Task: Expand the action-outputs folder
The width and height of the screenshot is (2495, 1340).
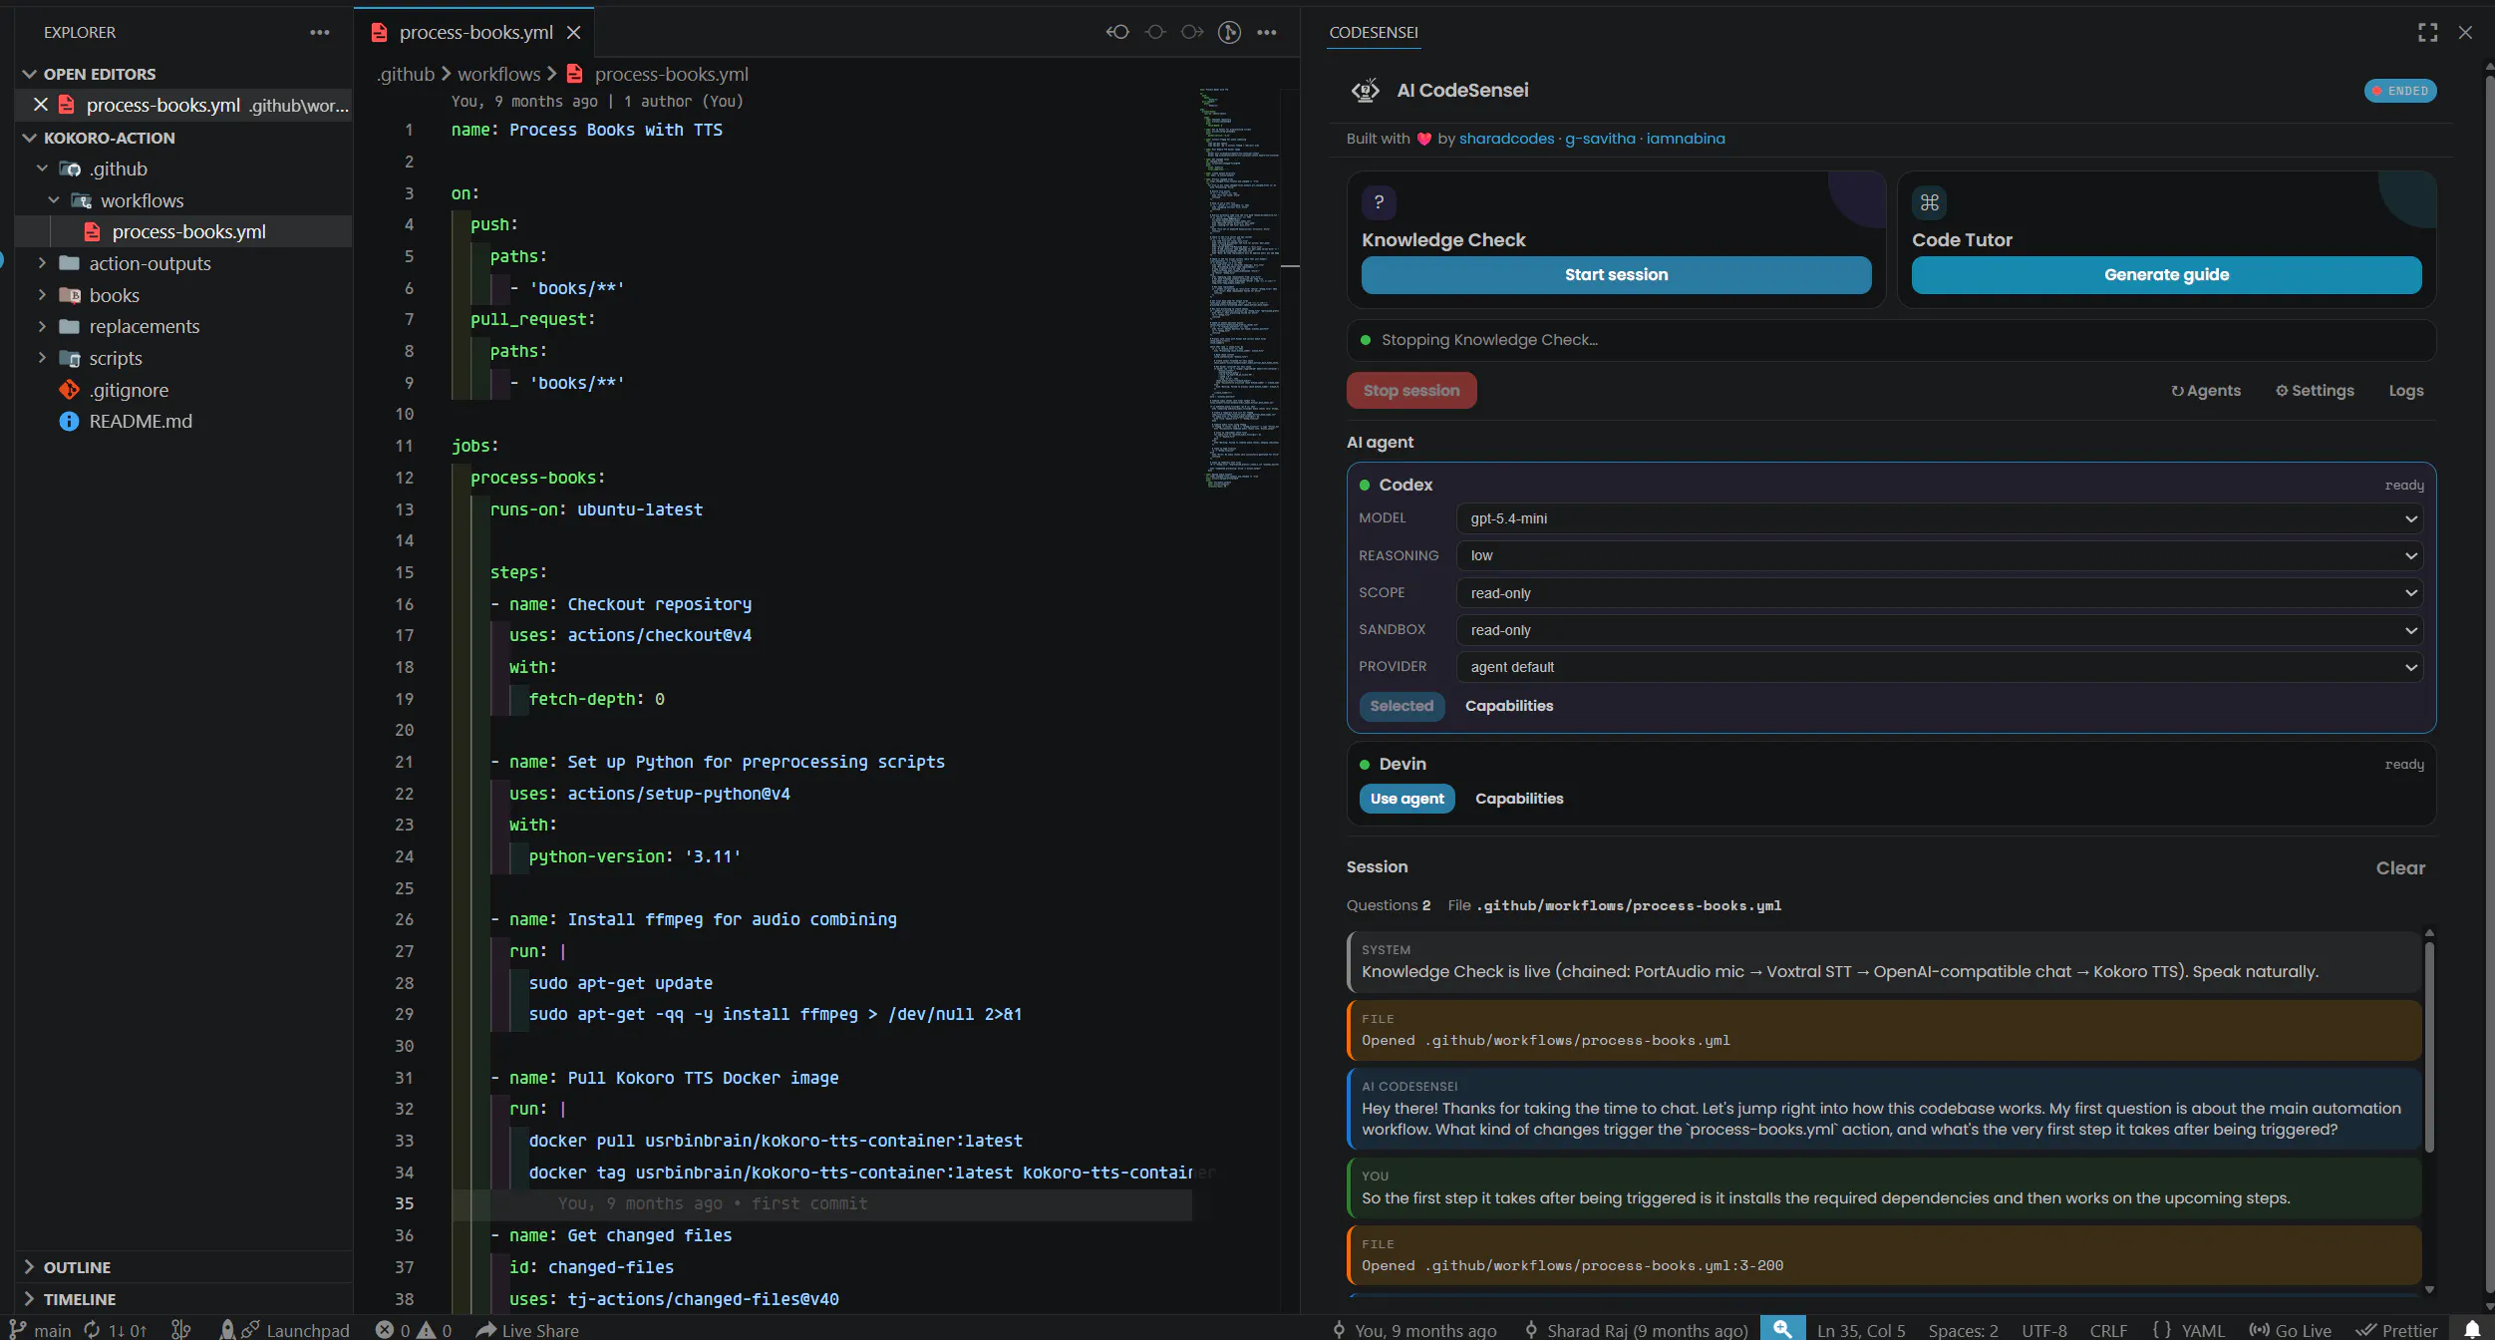Action: (x=183, y=263)
